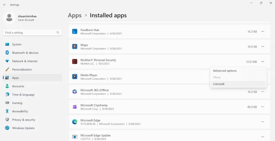Click the Gaming controller icon
275x141 pixels.
[x=7, y=103]
